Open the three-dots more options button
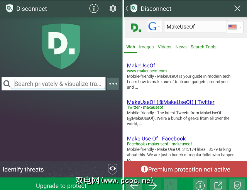 pos(113,84)
